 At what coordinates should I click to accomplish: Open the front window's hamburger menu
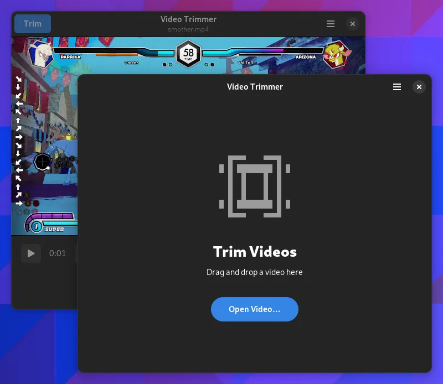coord(396,87)
